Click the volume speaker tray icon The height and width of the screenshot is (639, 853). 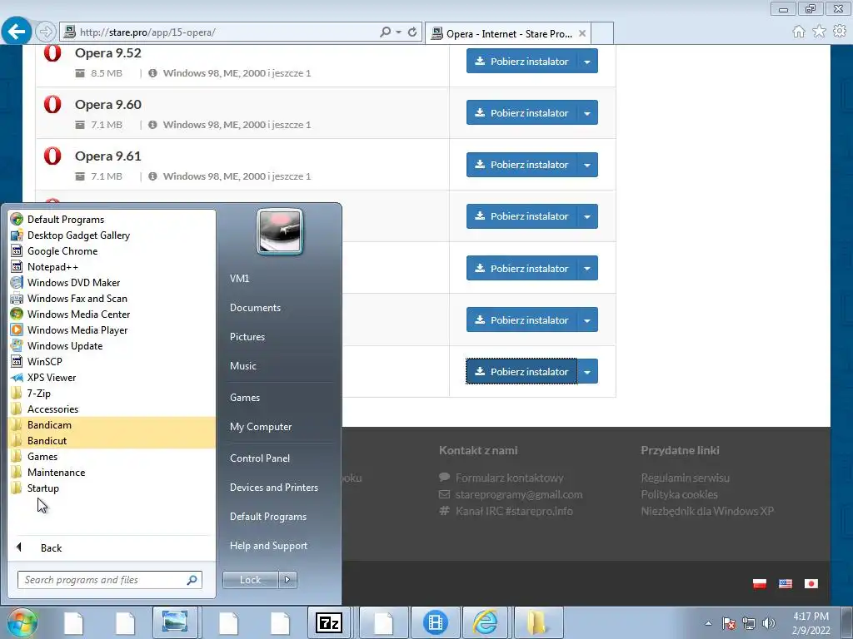tap(769, 623)
